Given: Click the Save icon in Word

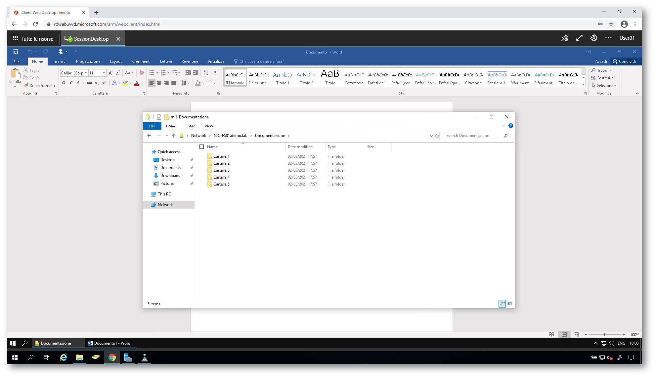Looking at the screenshot, I should pos(16,52).
